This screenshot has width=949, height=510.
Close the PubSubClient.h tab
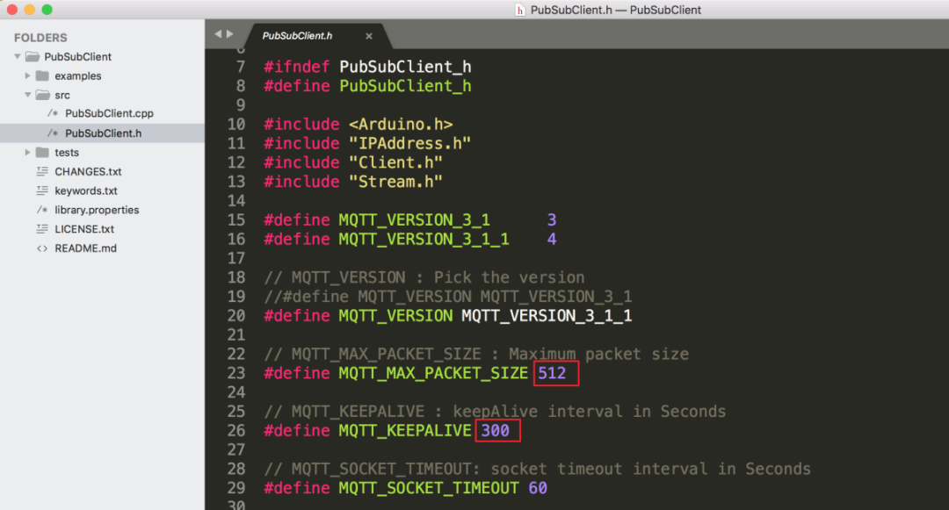pos(368,36)
